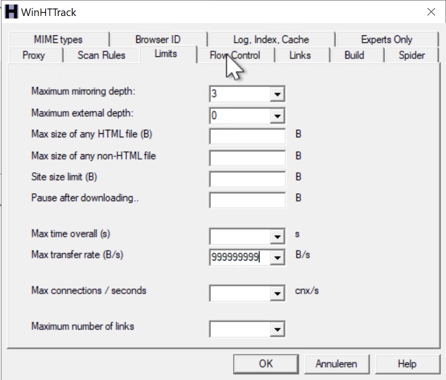Screen dimensions: 446x380
Task: Click the 'Max connections / seconds' label
Action: point(88,291)
